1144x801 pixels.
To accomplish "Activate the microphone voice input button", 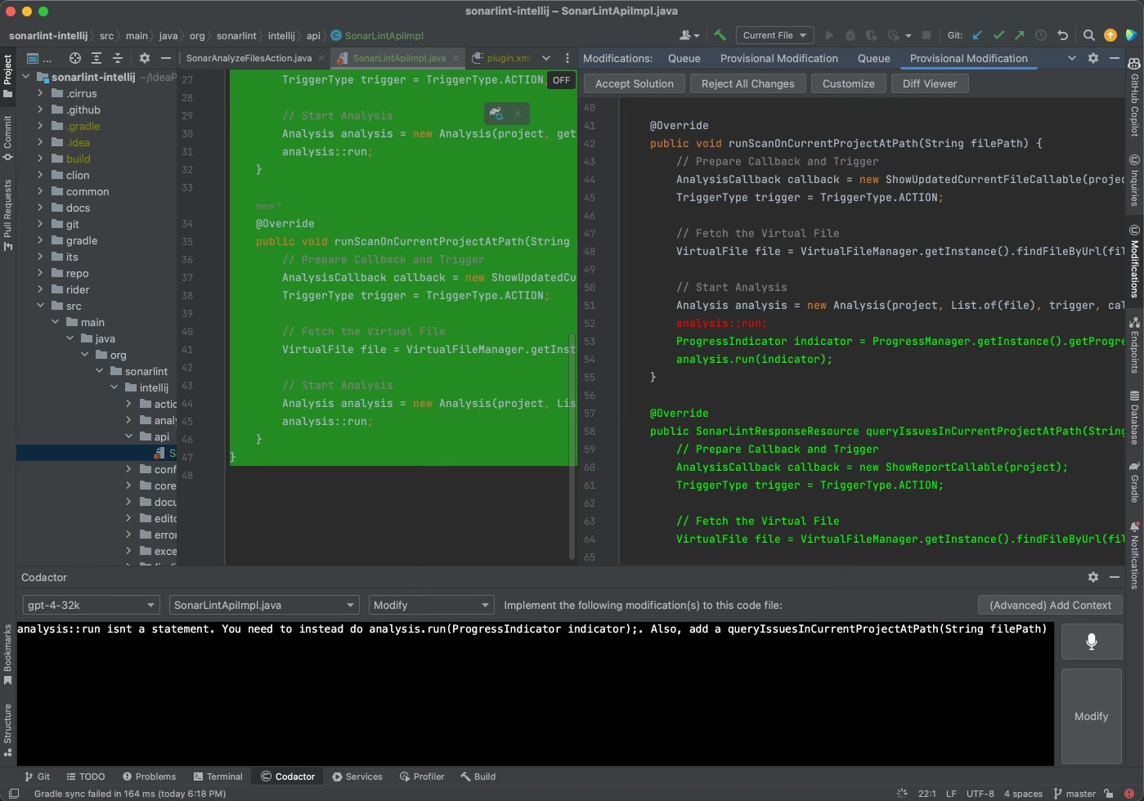I will click(1091, 641).
